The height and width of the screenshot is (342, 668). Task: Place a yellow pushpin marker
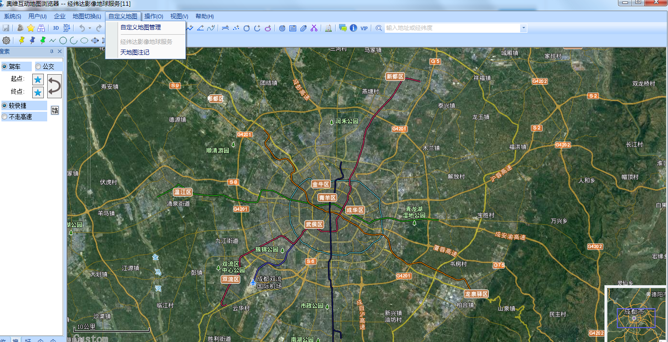[22, 40]
